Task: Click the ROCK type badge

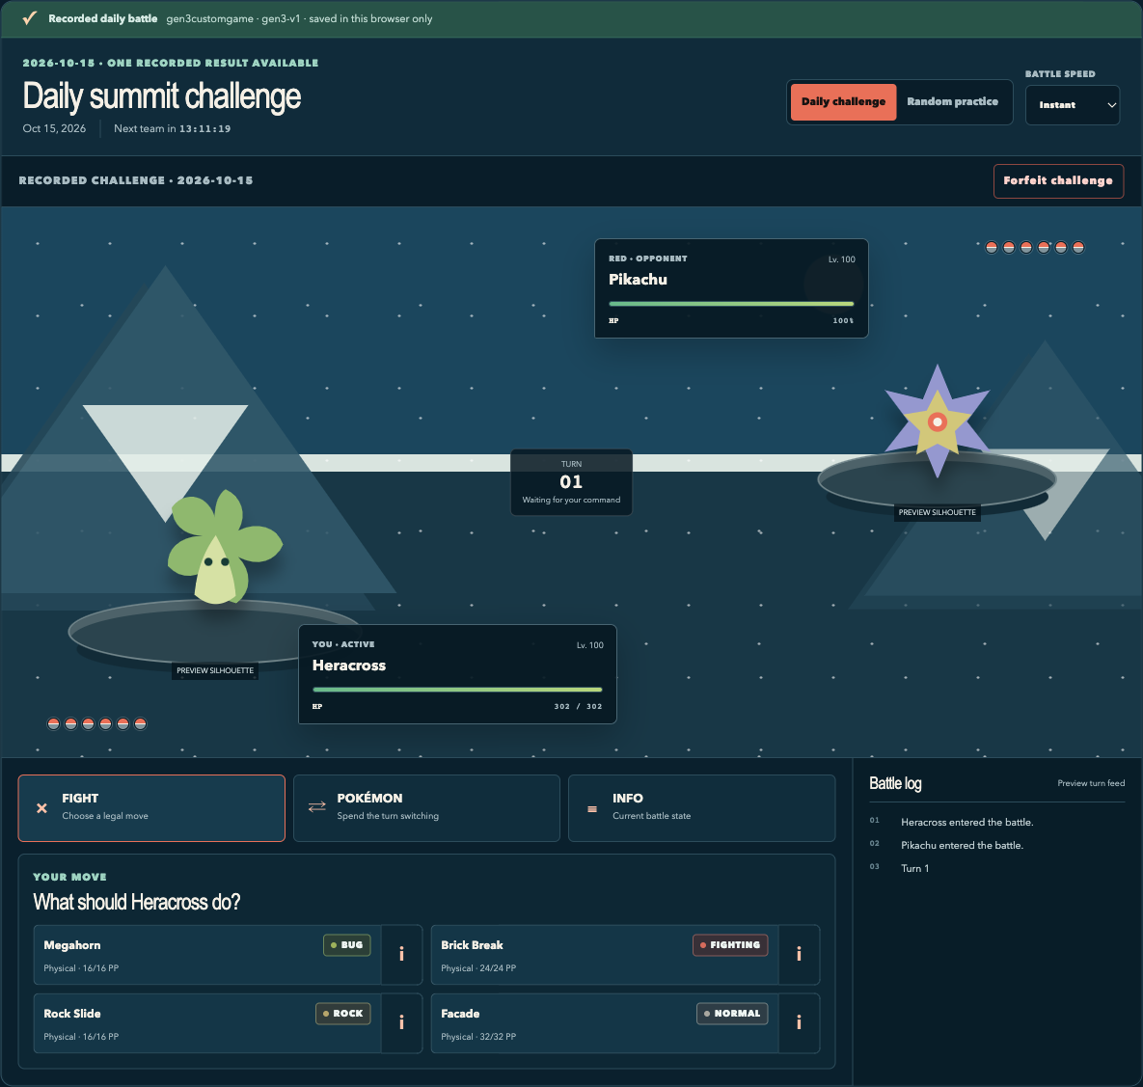Action: (x=342, y=1014)
